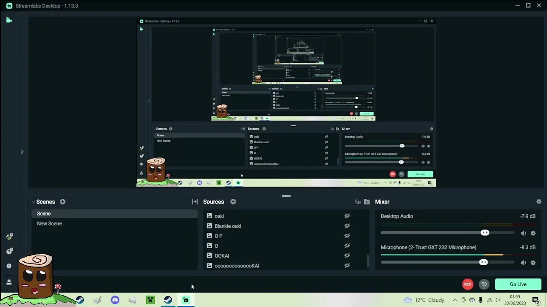Open the Windows volume tray icon
The width and height of the screenshot is (547, 307).
coord(497,300)
